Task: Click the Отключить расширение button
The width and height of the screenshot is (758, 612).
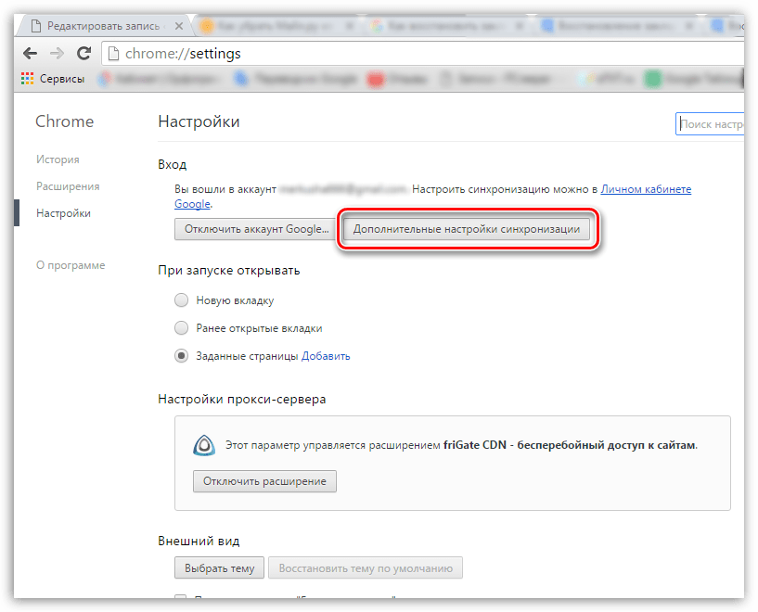Action: (264, 481)
